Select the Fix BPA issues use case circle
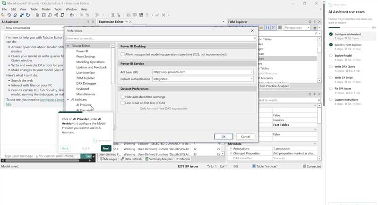 (331, 88)
